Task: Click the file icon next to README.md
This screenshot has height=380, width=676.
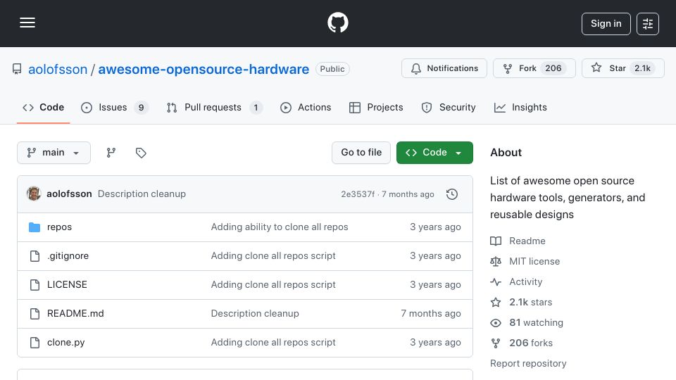Action: [x=35, y=314]
